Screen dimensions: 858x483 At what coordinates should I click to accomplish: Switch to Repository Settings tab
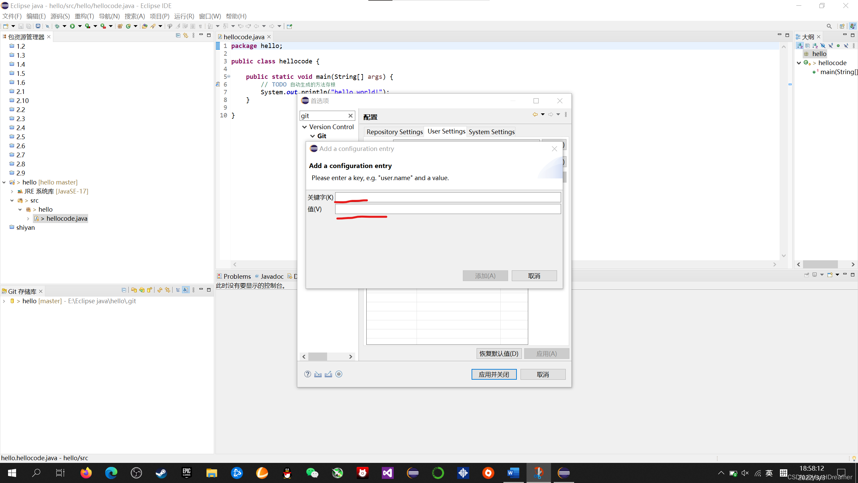(394, 132)
